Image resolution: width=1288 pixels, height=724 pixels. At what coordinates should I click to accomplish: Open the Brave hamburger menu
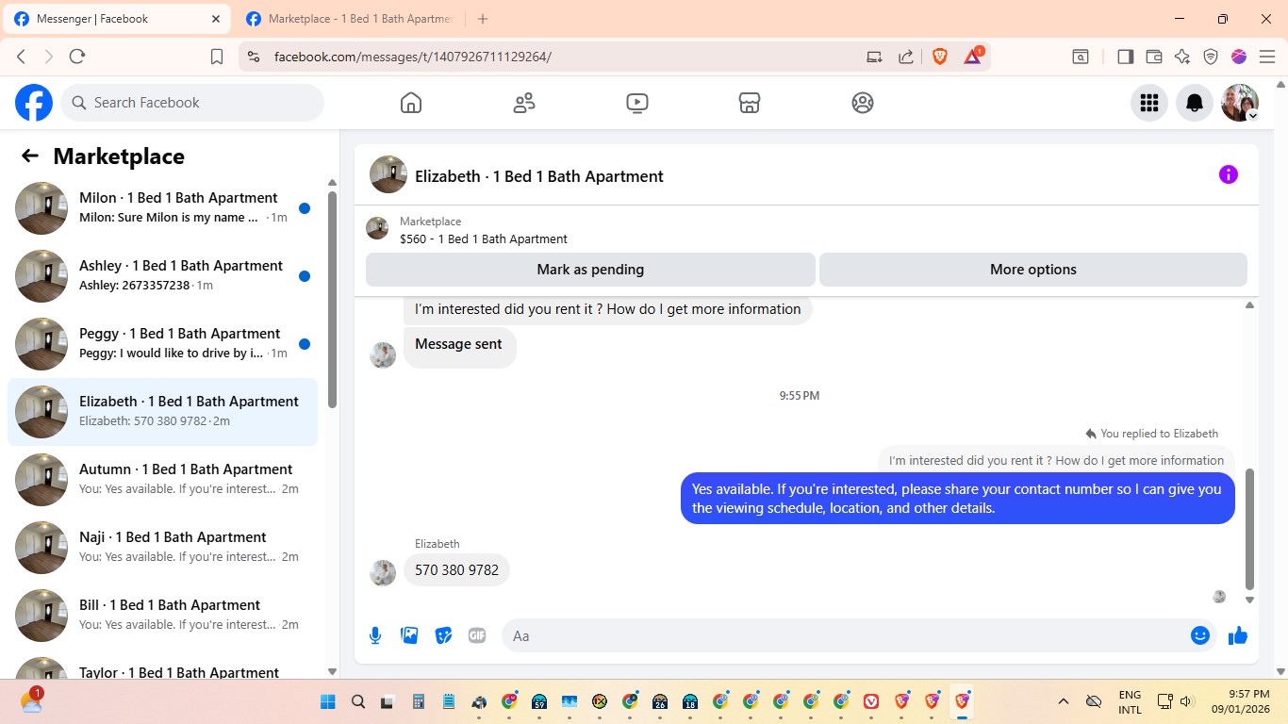click(1267, 57)
